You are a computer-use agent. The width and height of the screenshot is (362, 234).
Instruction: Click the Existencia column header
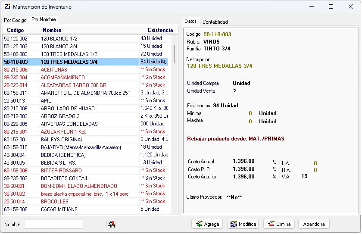click(x=160, y=30)
